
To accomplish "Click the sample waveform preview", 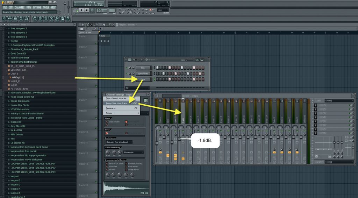I will (126, 188).
